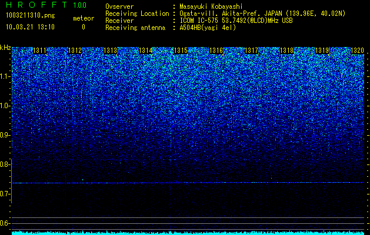Click the Ovserver field label
Screen dimensions: 370x235
click(119, 6)
